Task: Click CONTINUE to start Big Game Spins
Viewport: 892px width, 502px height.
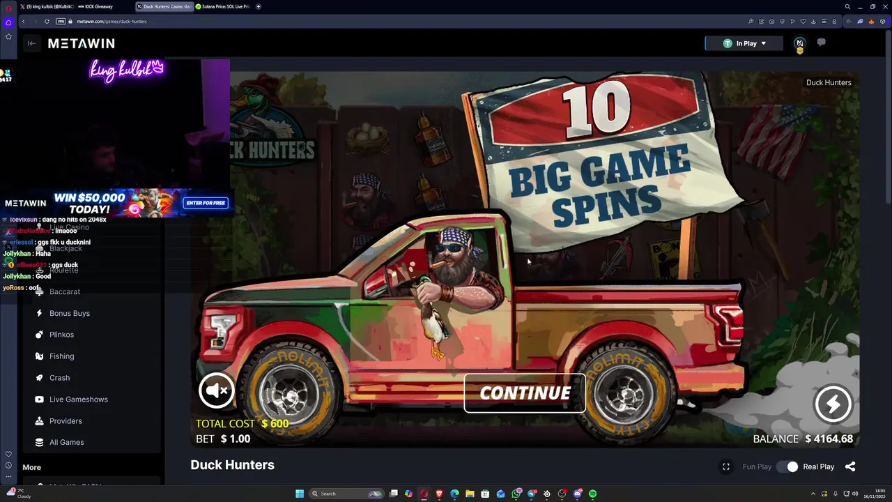Action: (x=525, y=393)
